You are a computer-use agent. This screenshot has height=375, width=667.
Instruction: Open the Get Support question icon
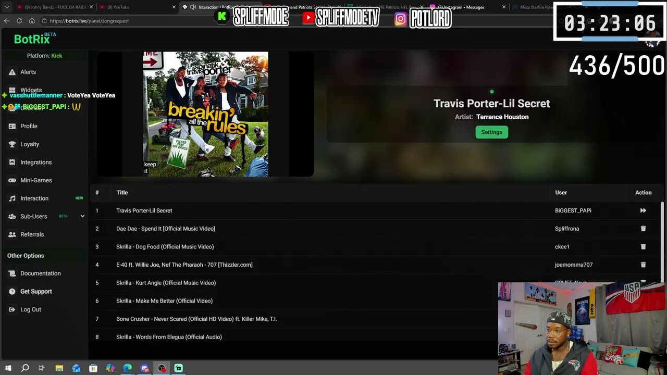tap(12, 291)
